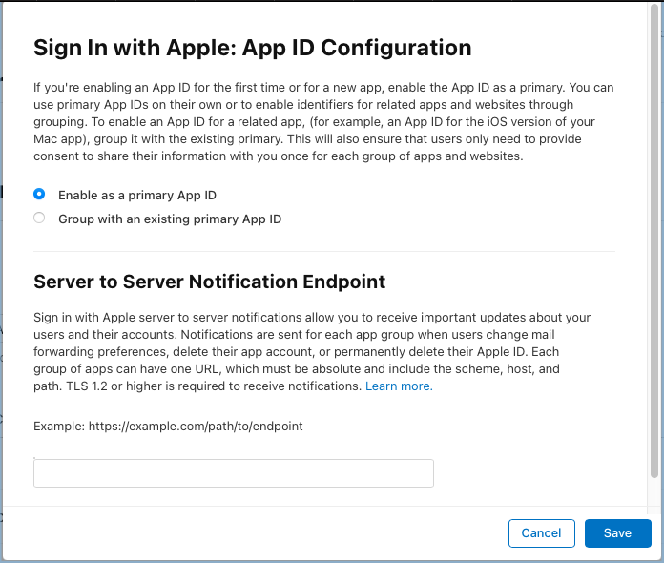Click the Server to Server Notification Endpoint heading
Image resolution: width=664 pixels, height=563 pixels.
coord(209,281)
